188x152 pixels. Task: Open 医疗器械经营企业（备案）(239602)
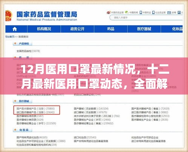[x=93, y=123]
